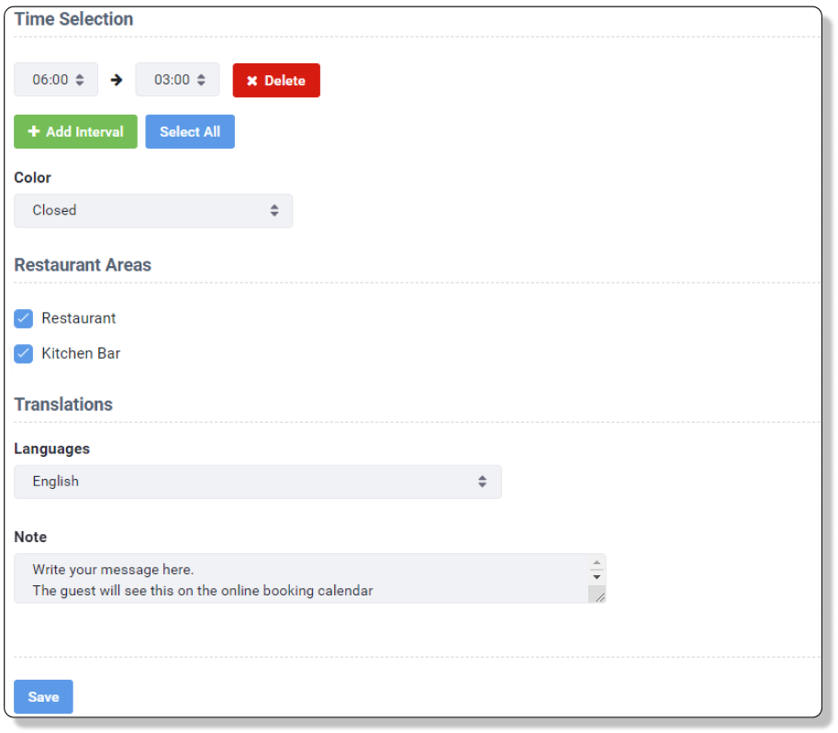
Task: Click the Note message text area
Action: pyautogui.click(x=294, y=578)
